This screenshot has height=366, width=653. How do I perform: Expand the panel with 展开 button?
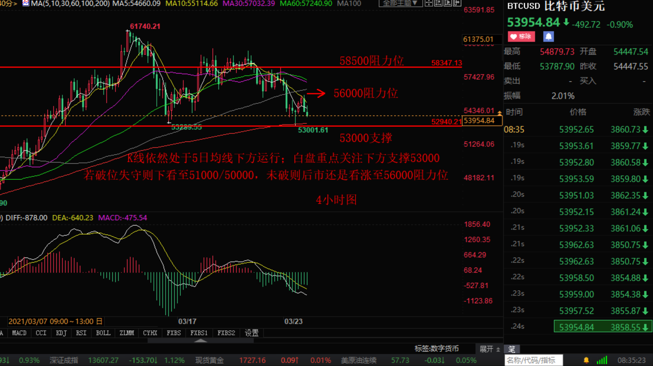coord(489,349)
